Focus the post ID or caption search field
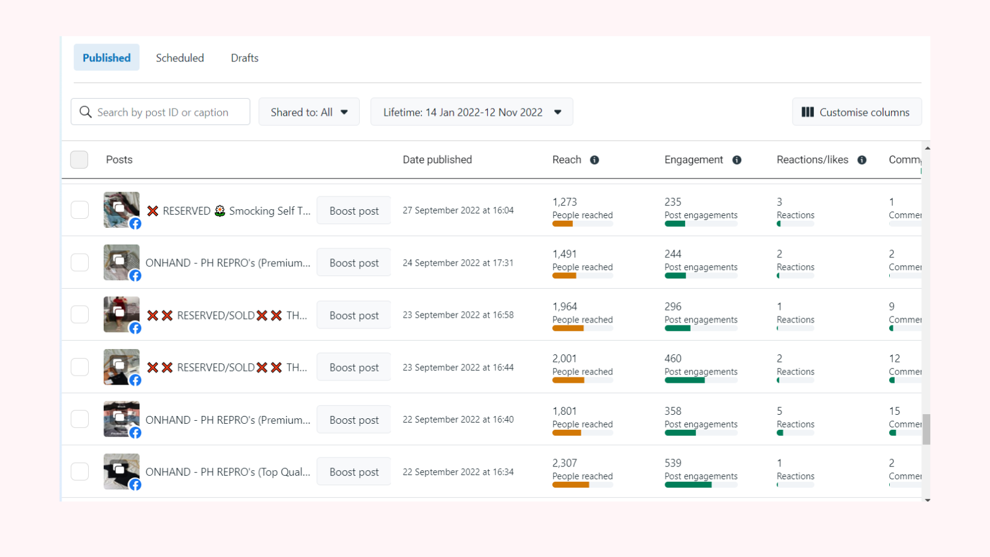 (169, 112)
